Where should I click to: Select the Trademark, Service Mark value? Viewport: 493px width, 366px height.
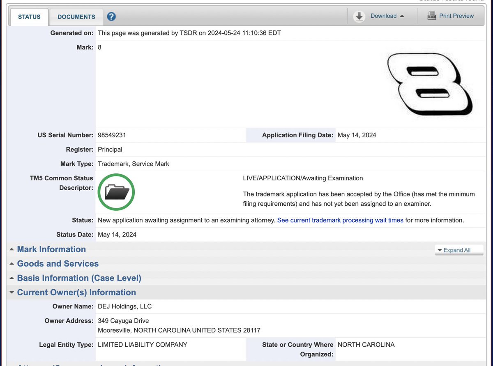click(x=134, y=164)
